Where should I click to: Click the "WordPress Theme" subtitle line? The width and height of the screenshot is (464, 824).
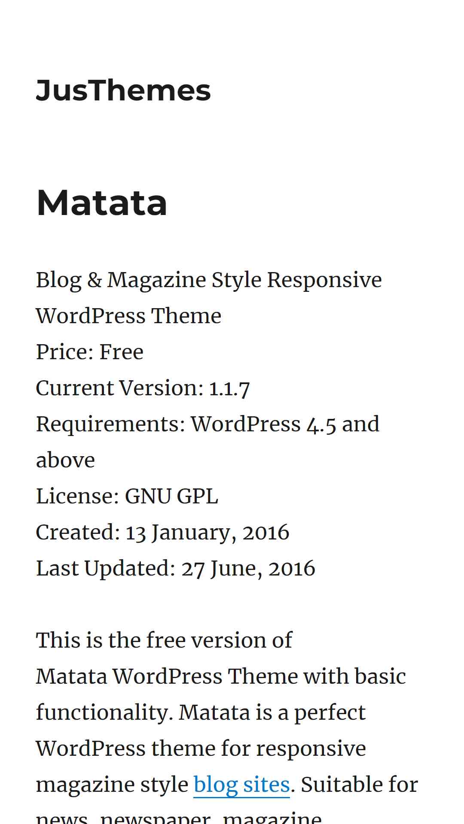point(129,316)
